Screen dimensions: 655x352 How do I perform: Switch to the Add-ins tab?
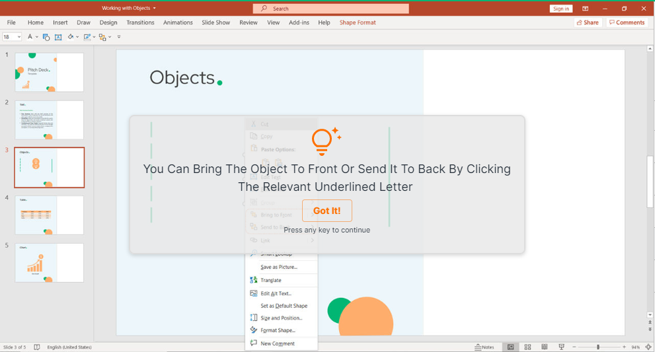point(299,22)
